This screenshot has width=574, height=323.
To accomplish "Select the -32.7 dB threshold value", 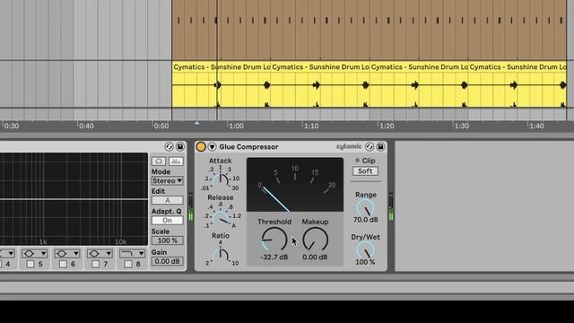I will coord(274,258).
